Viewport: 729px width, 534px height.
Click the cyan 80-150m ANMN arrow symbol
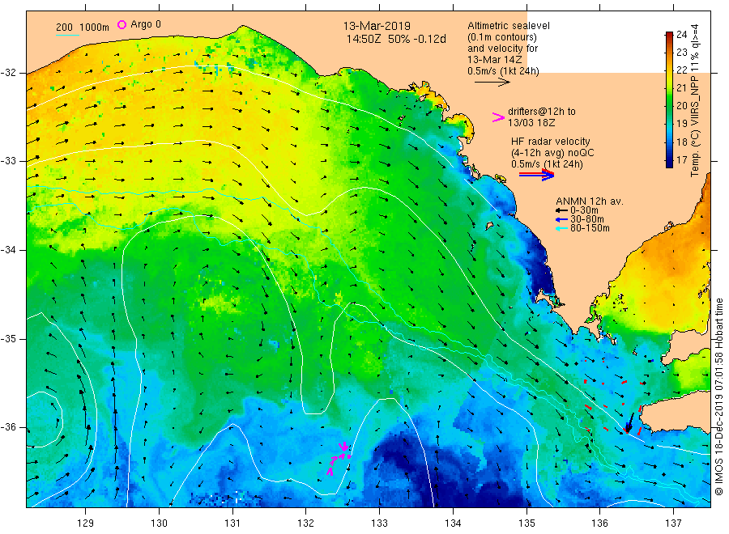coord(561,228)
